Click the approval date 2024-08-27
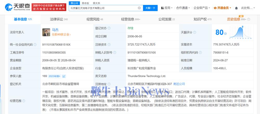Image resolution: width=260 pixels, height=114 pixels. (220, 60)
